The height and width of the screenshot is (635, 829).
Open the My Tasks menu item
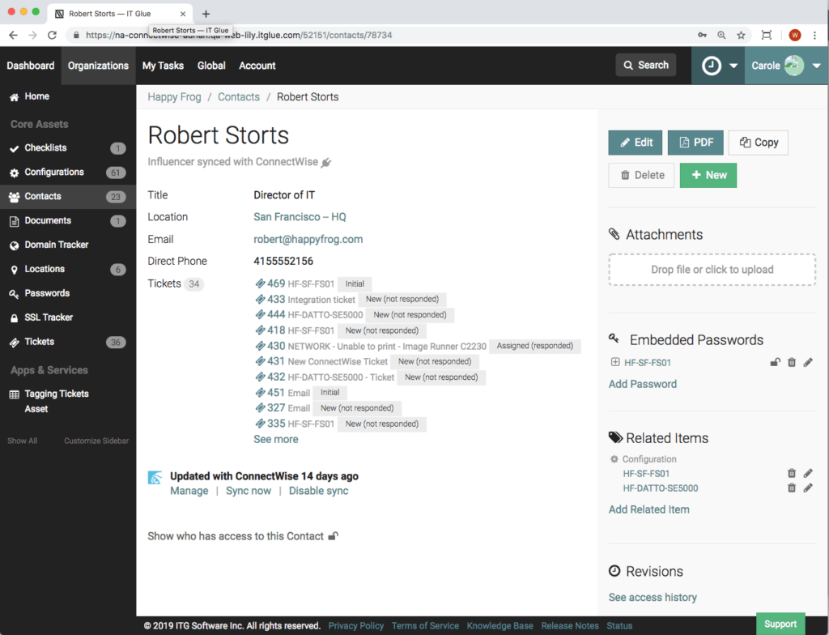tap(163, 66)
